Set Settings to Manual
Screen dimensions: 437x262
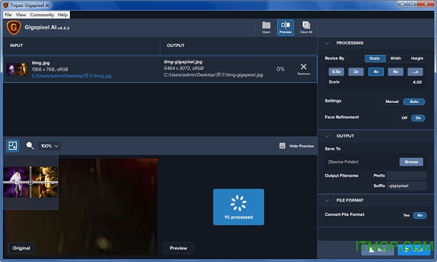[392, 102]
